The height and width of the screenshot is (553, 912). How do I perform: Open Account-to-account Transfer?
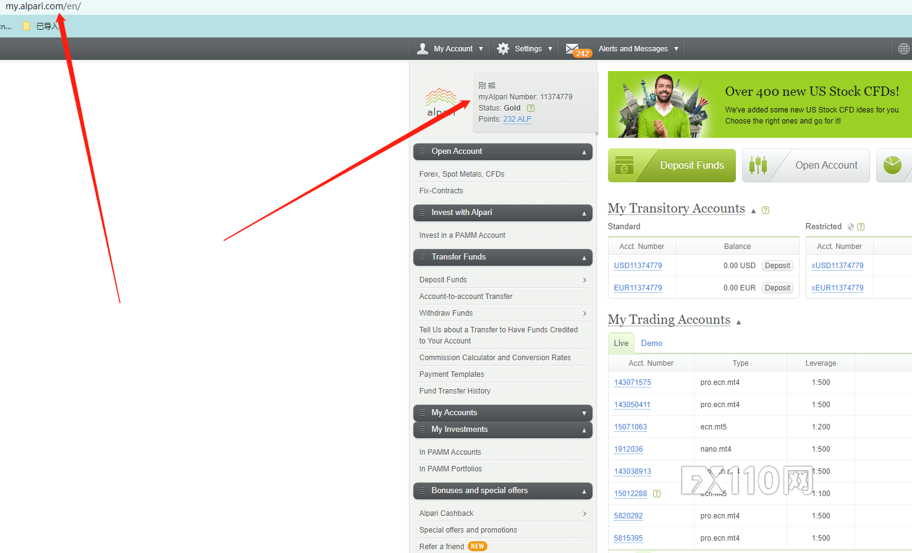(x=466, y=297)
